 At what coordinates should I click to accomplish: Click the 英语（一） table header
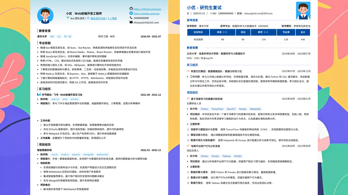222,32
